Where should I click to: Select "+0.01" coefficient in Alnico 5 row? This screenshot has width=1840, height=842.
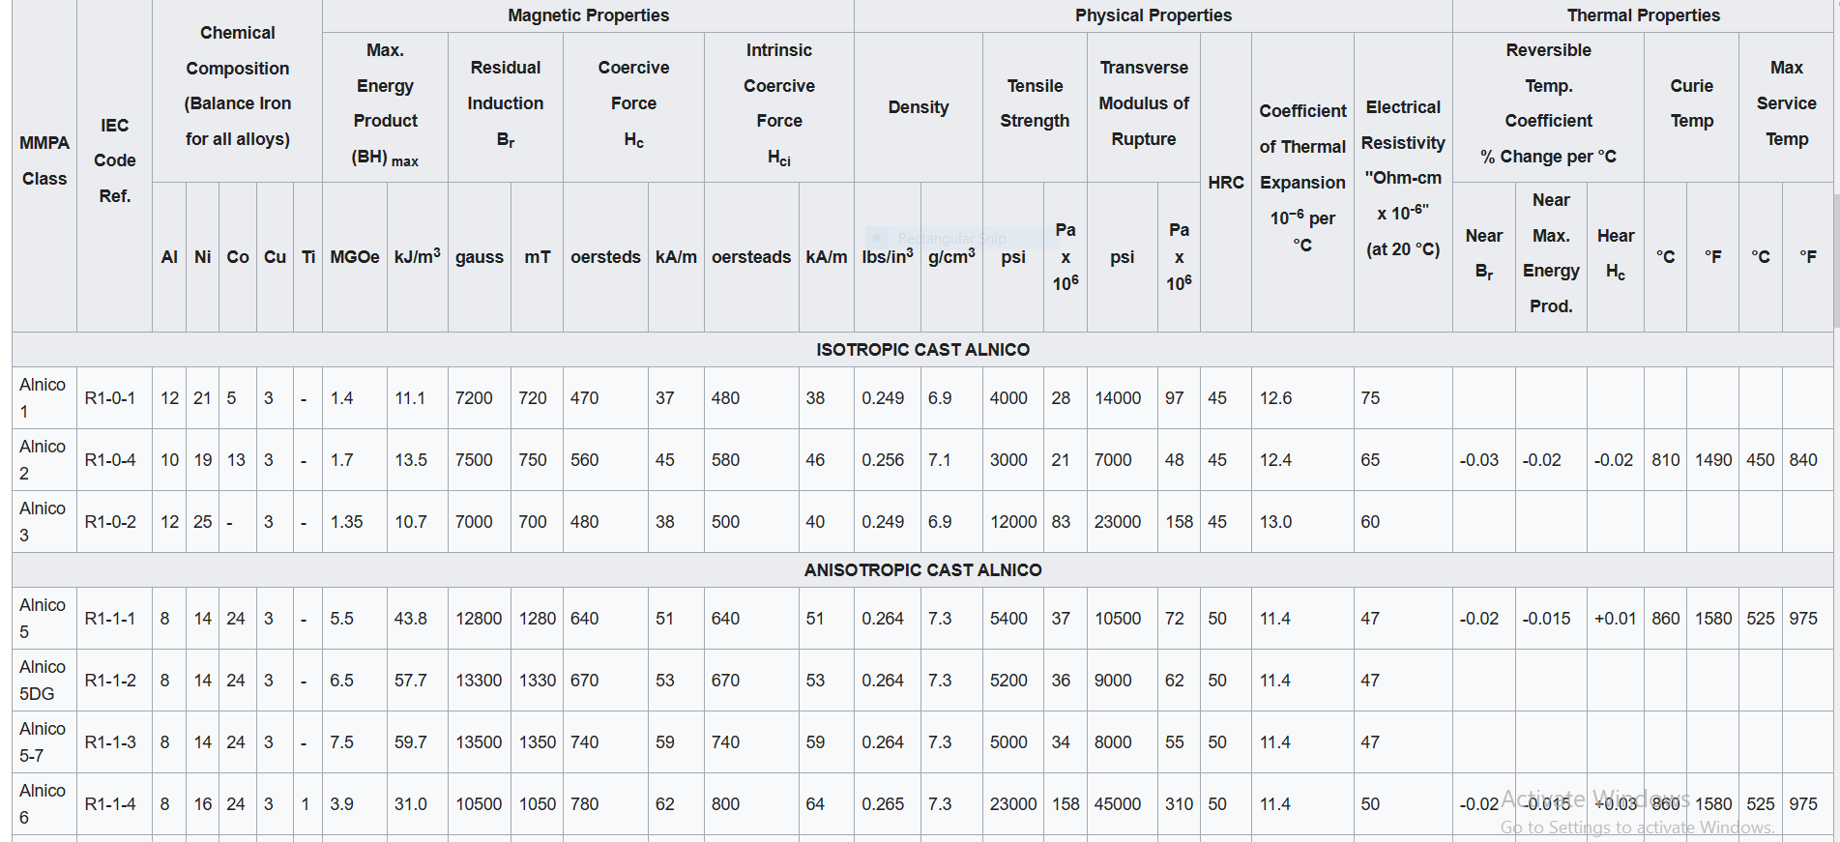(1615, 619)
